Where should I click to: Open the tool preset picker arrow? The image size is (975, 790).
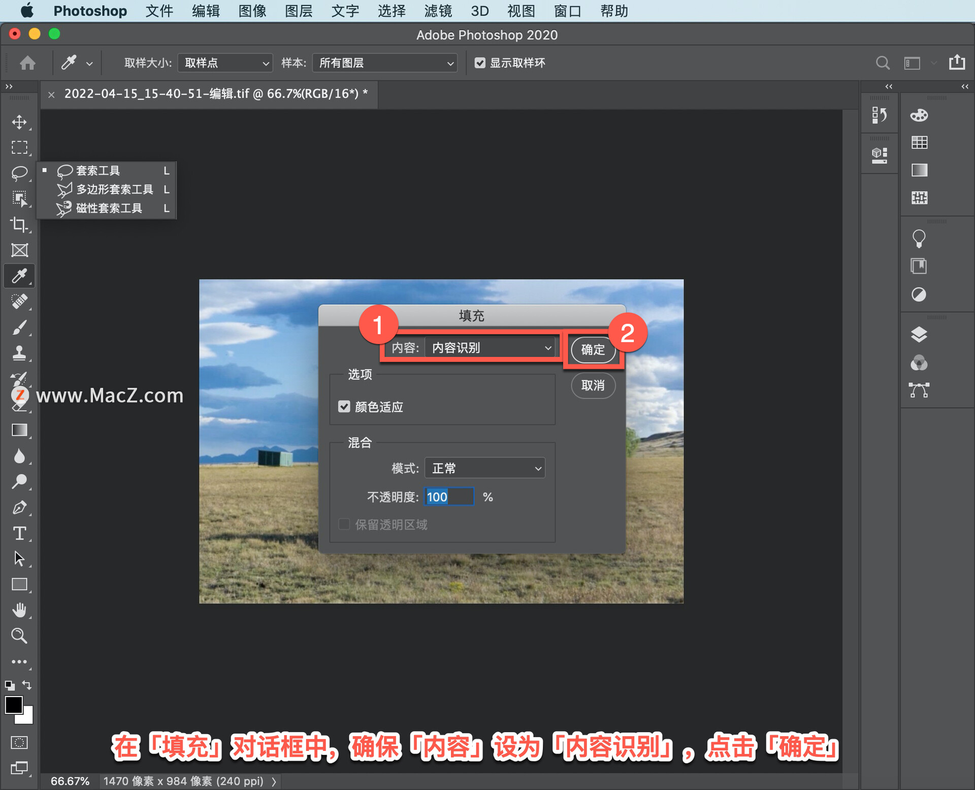(89, 63)
